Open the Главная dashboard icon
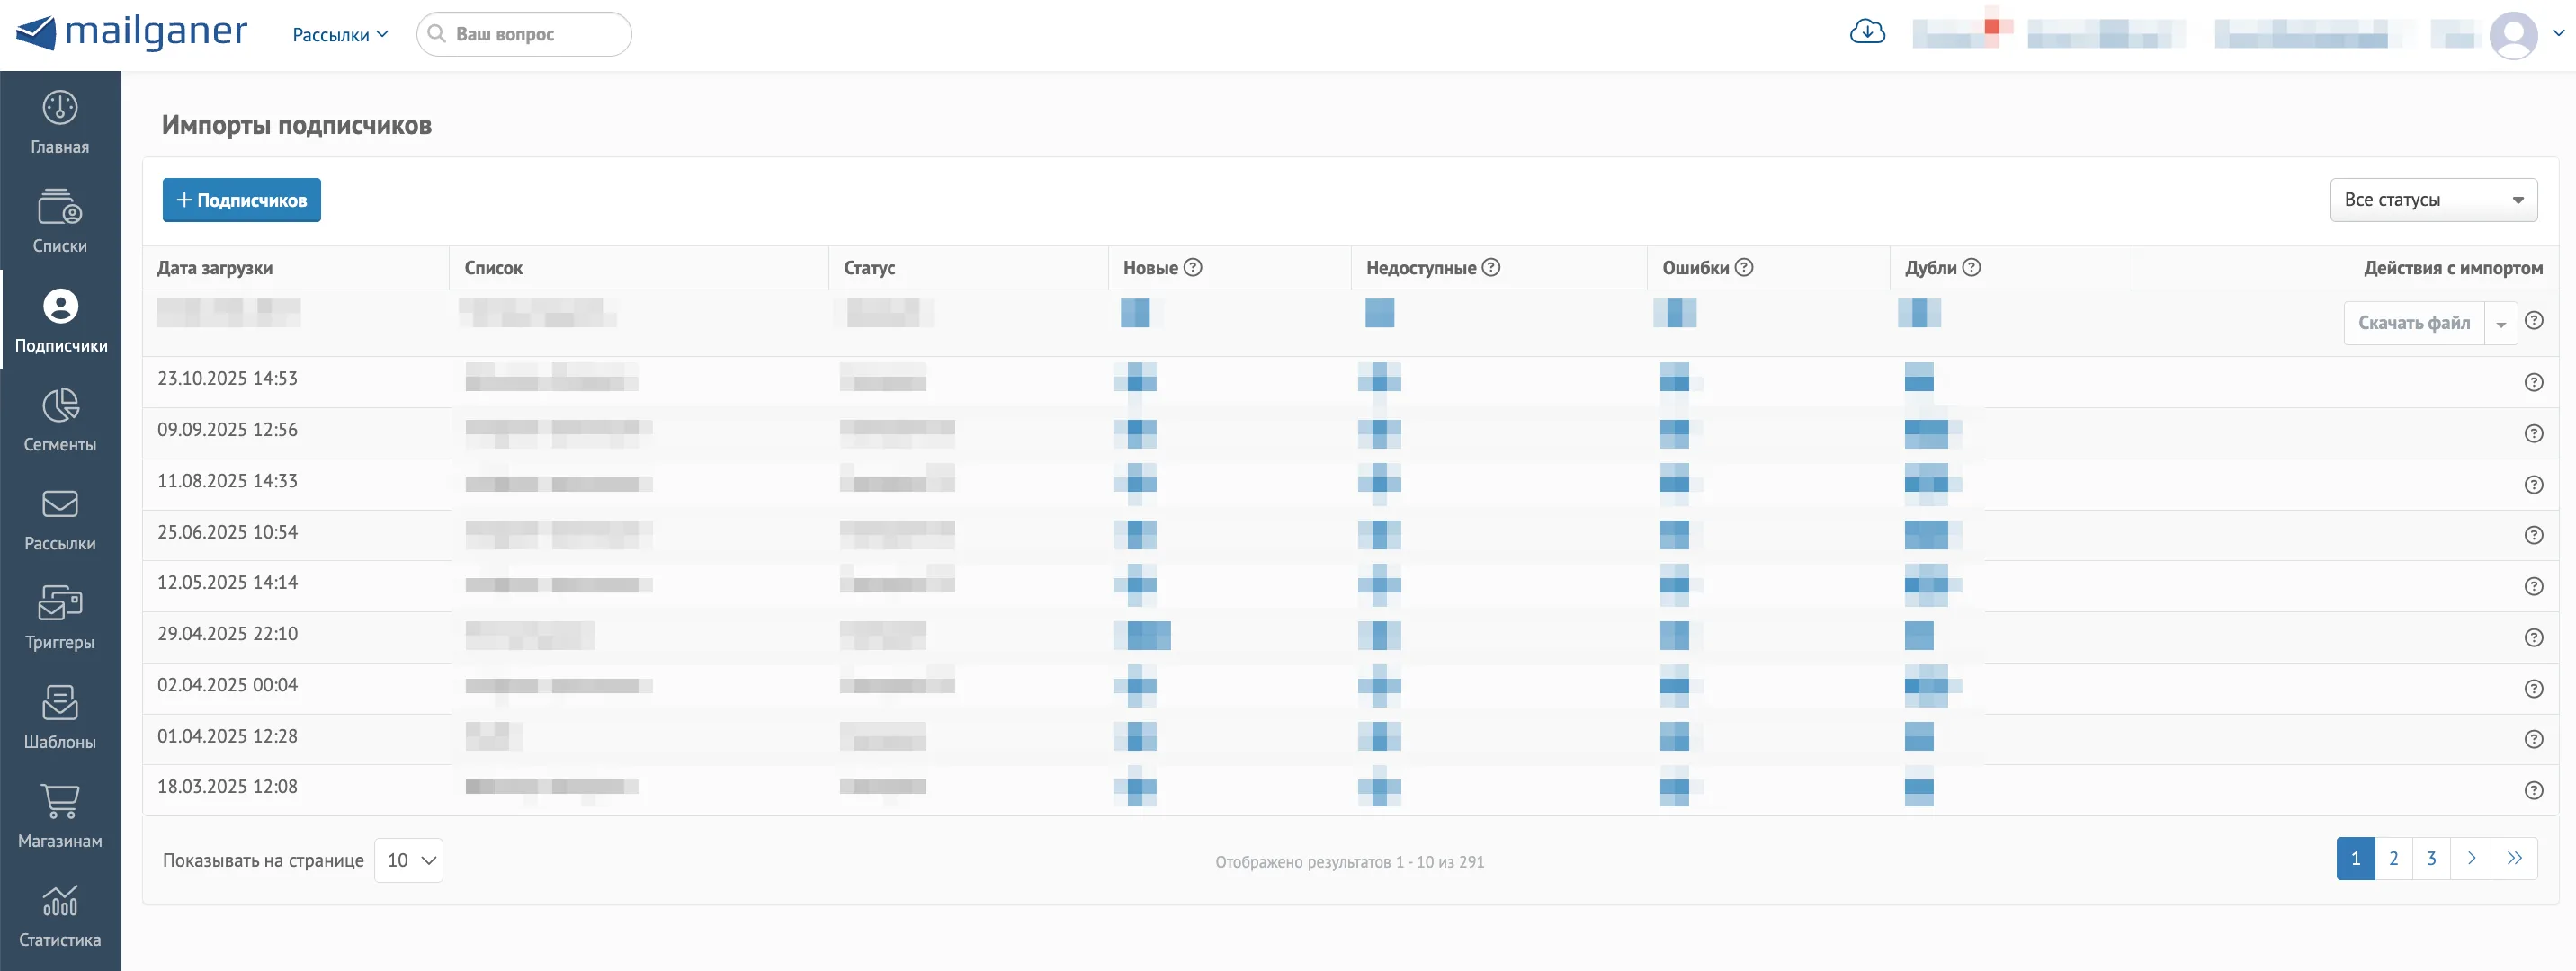The image size is (2576, 971). coord(60,108)
